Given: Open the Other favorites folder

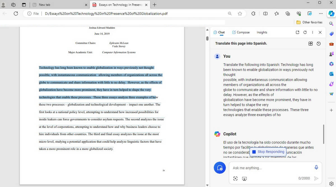Looking at the screenshot, I should point(309,22).
